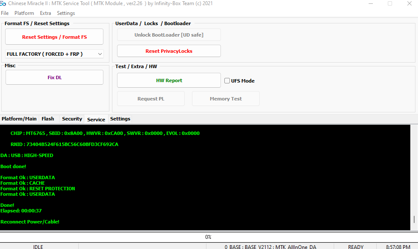Minimize the Chinese Miracle II window
Viewport: 418px width, 249px height.
[371, 3]
